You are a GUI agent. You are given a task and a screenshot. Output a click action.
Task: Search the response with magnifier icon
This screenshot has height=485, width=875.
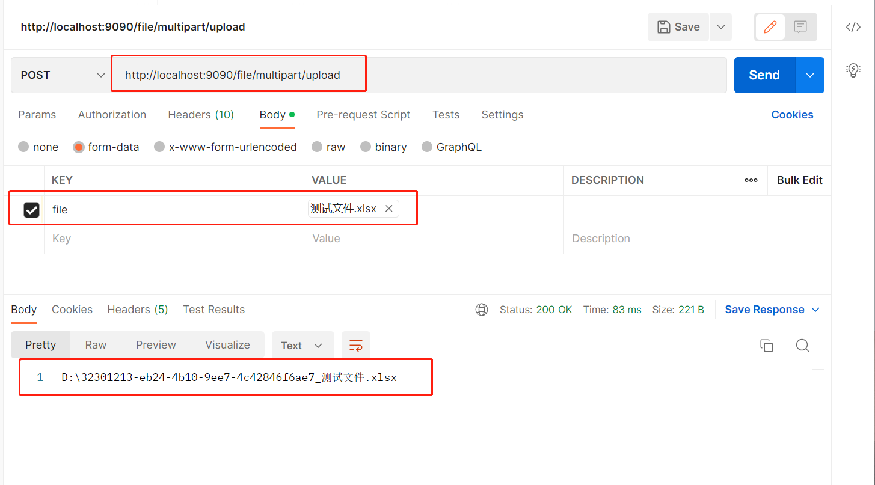802,346
